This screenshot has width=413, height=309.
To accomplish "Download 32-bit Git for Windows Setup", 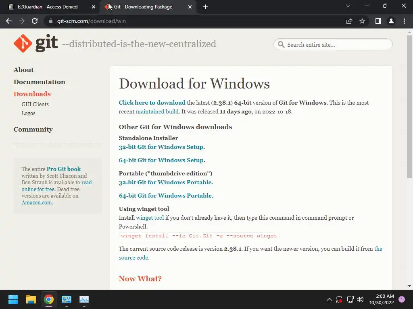I will (x=161, y=147).
